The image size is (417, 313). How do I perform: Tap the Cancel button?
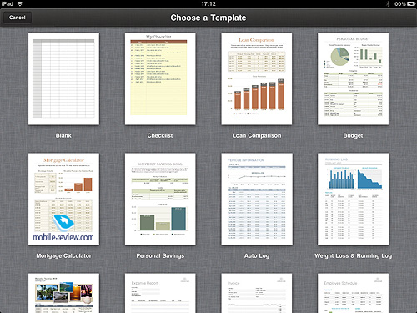[18, 18]
